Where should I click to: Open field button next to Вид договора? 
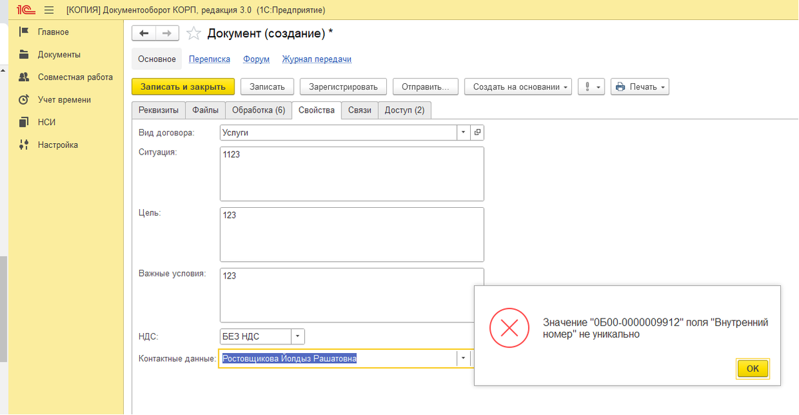pyautogui.click(x=477, y=133)
